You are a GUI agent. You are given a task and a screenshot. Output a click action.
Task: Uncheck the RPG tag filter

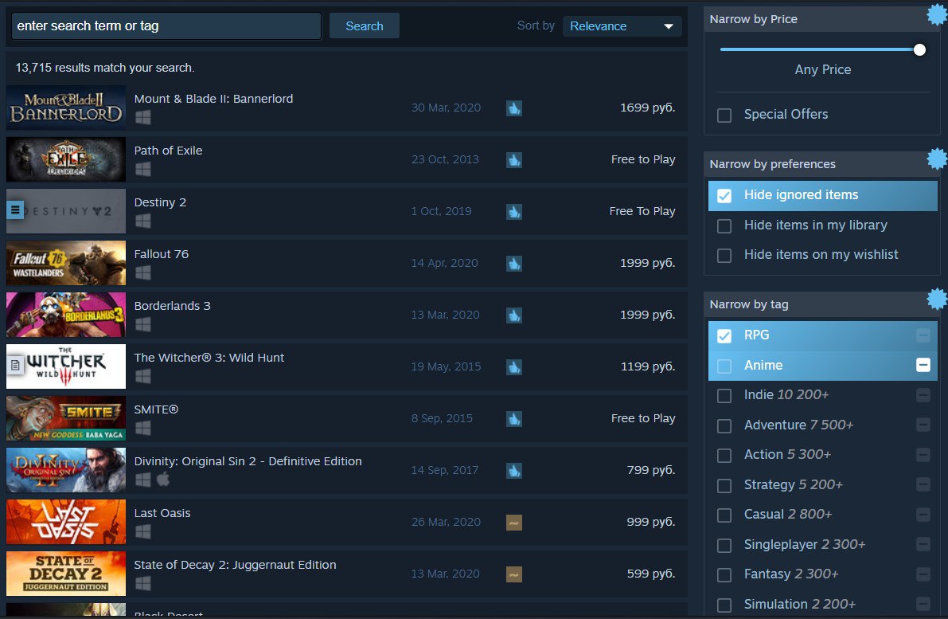click(724, 336)
